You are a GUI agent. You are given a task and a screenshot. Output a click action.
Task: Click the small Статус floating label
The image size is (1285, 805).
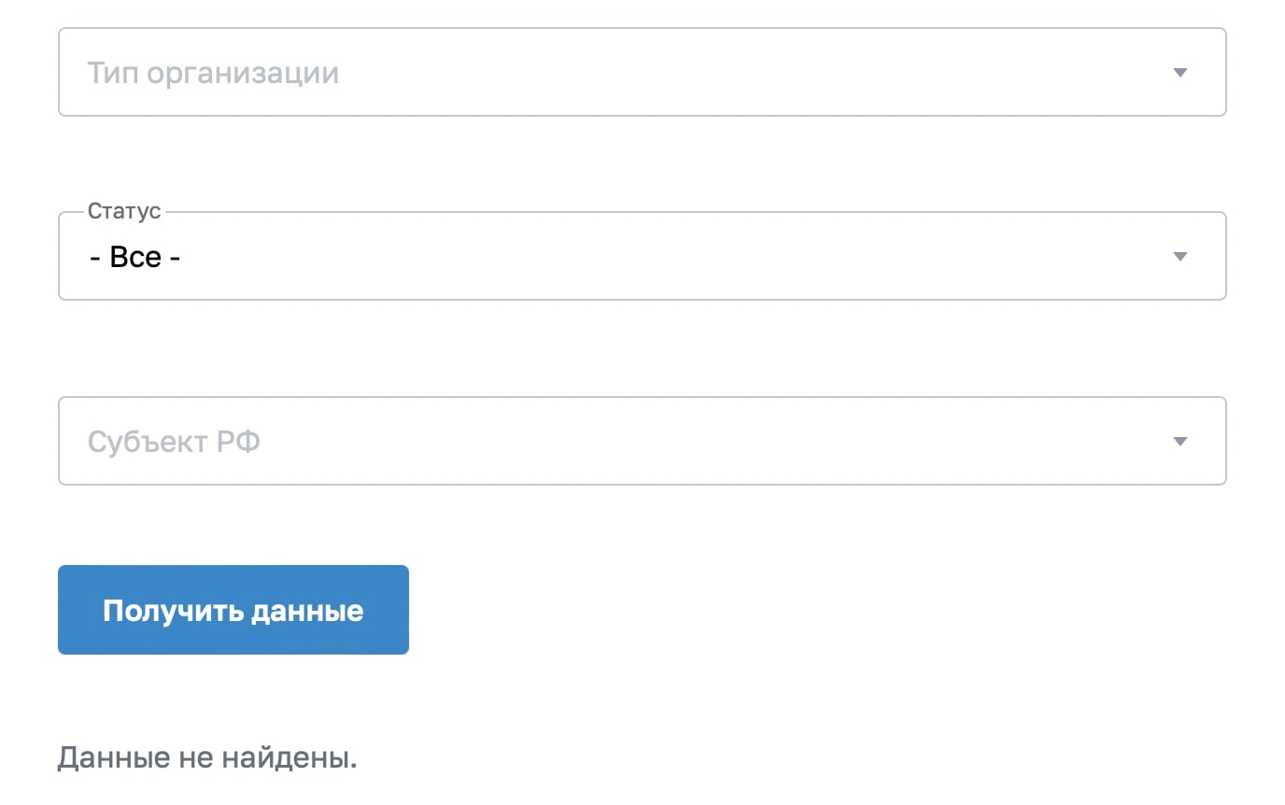tap(124, 211)
